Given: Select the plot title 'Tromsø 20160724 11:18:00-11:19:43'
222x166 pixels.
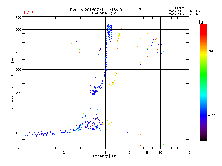Looking at the screenshot, I should pos(105,10).
